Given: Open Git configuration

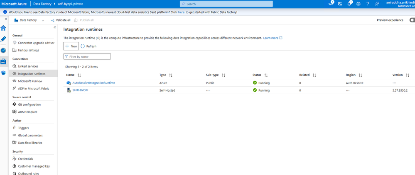Looking at the screenshot, I should (x=27, y=105).
